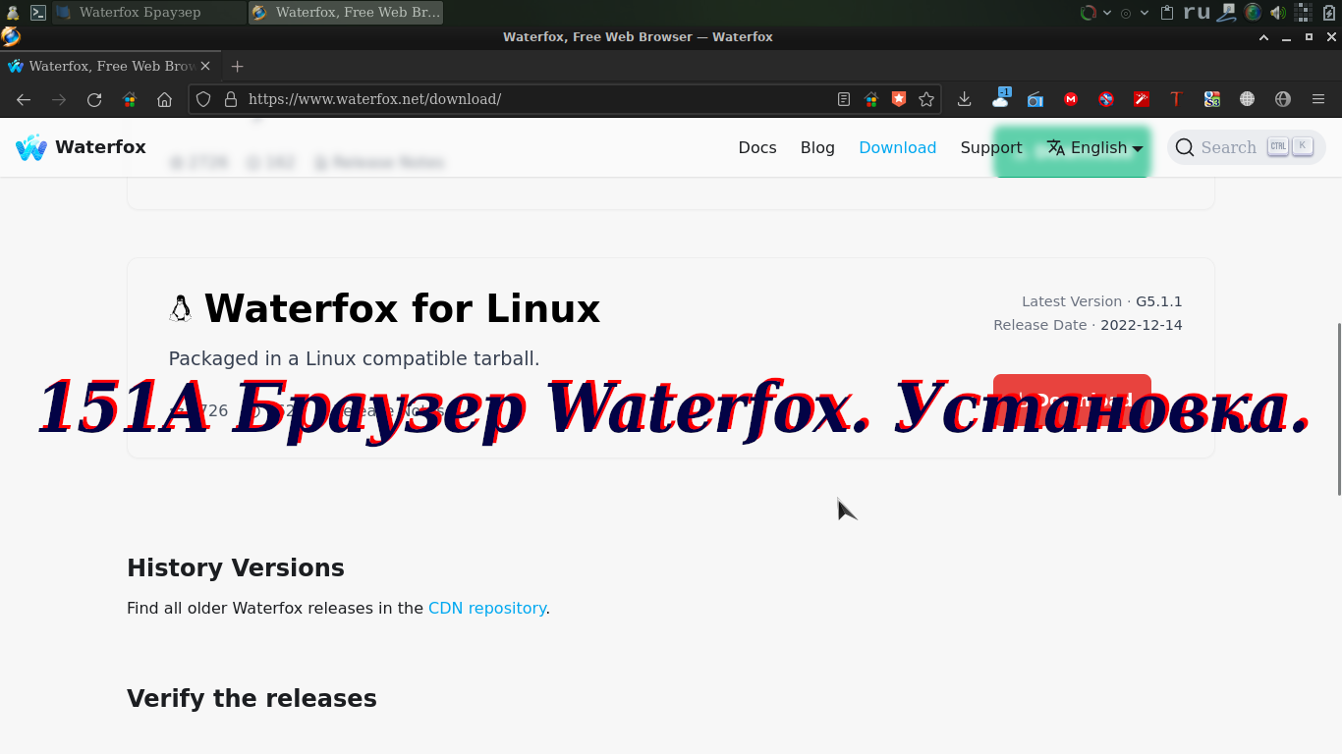
Task: Click the red magic wand extension
Action: [1142, 99]
